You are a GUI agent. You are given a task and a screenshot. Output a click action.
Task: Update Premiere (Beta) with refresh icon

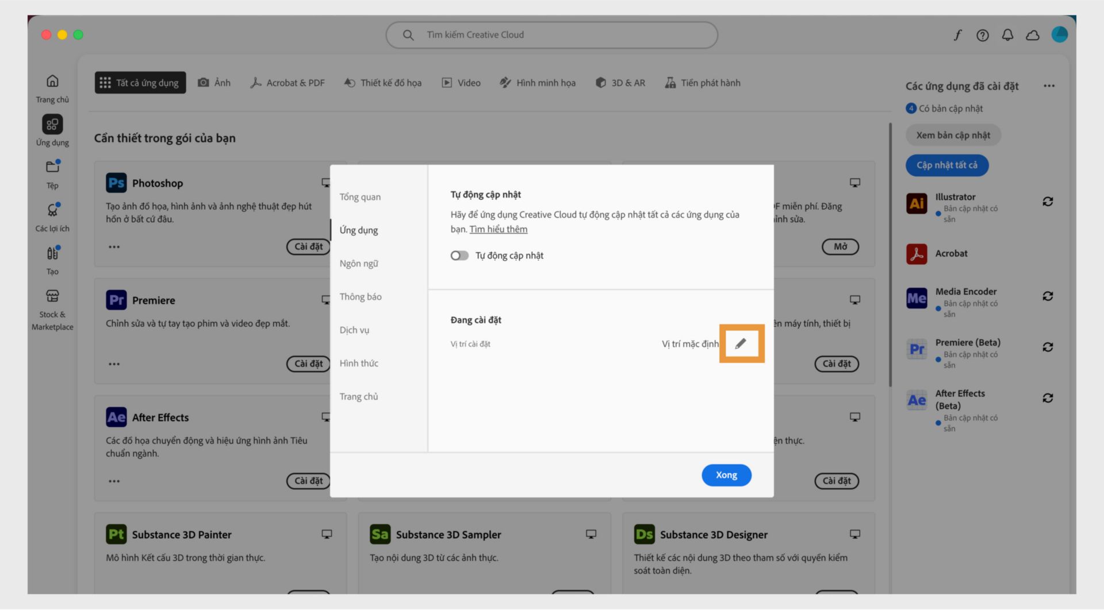[x=1048, y=348]
